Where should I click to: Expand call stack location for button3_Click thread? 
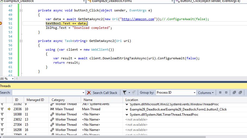click(x=127, y=109)
